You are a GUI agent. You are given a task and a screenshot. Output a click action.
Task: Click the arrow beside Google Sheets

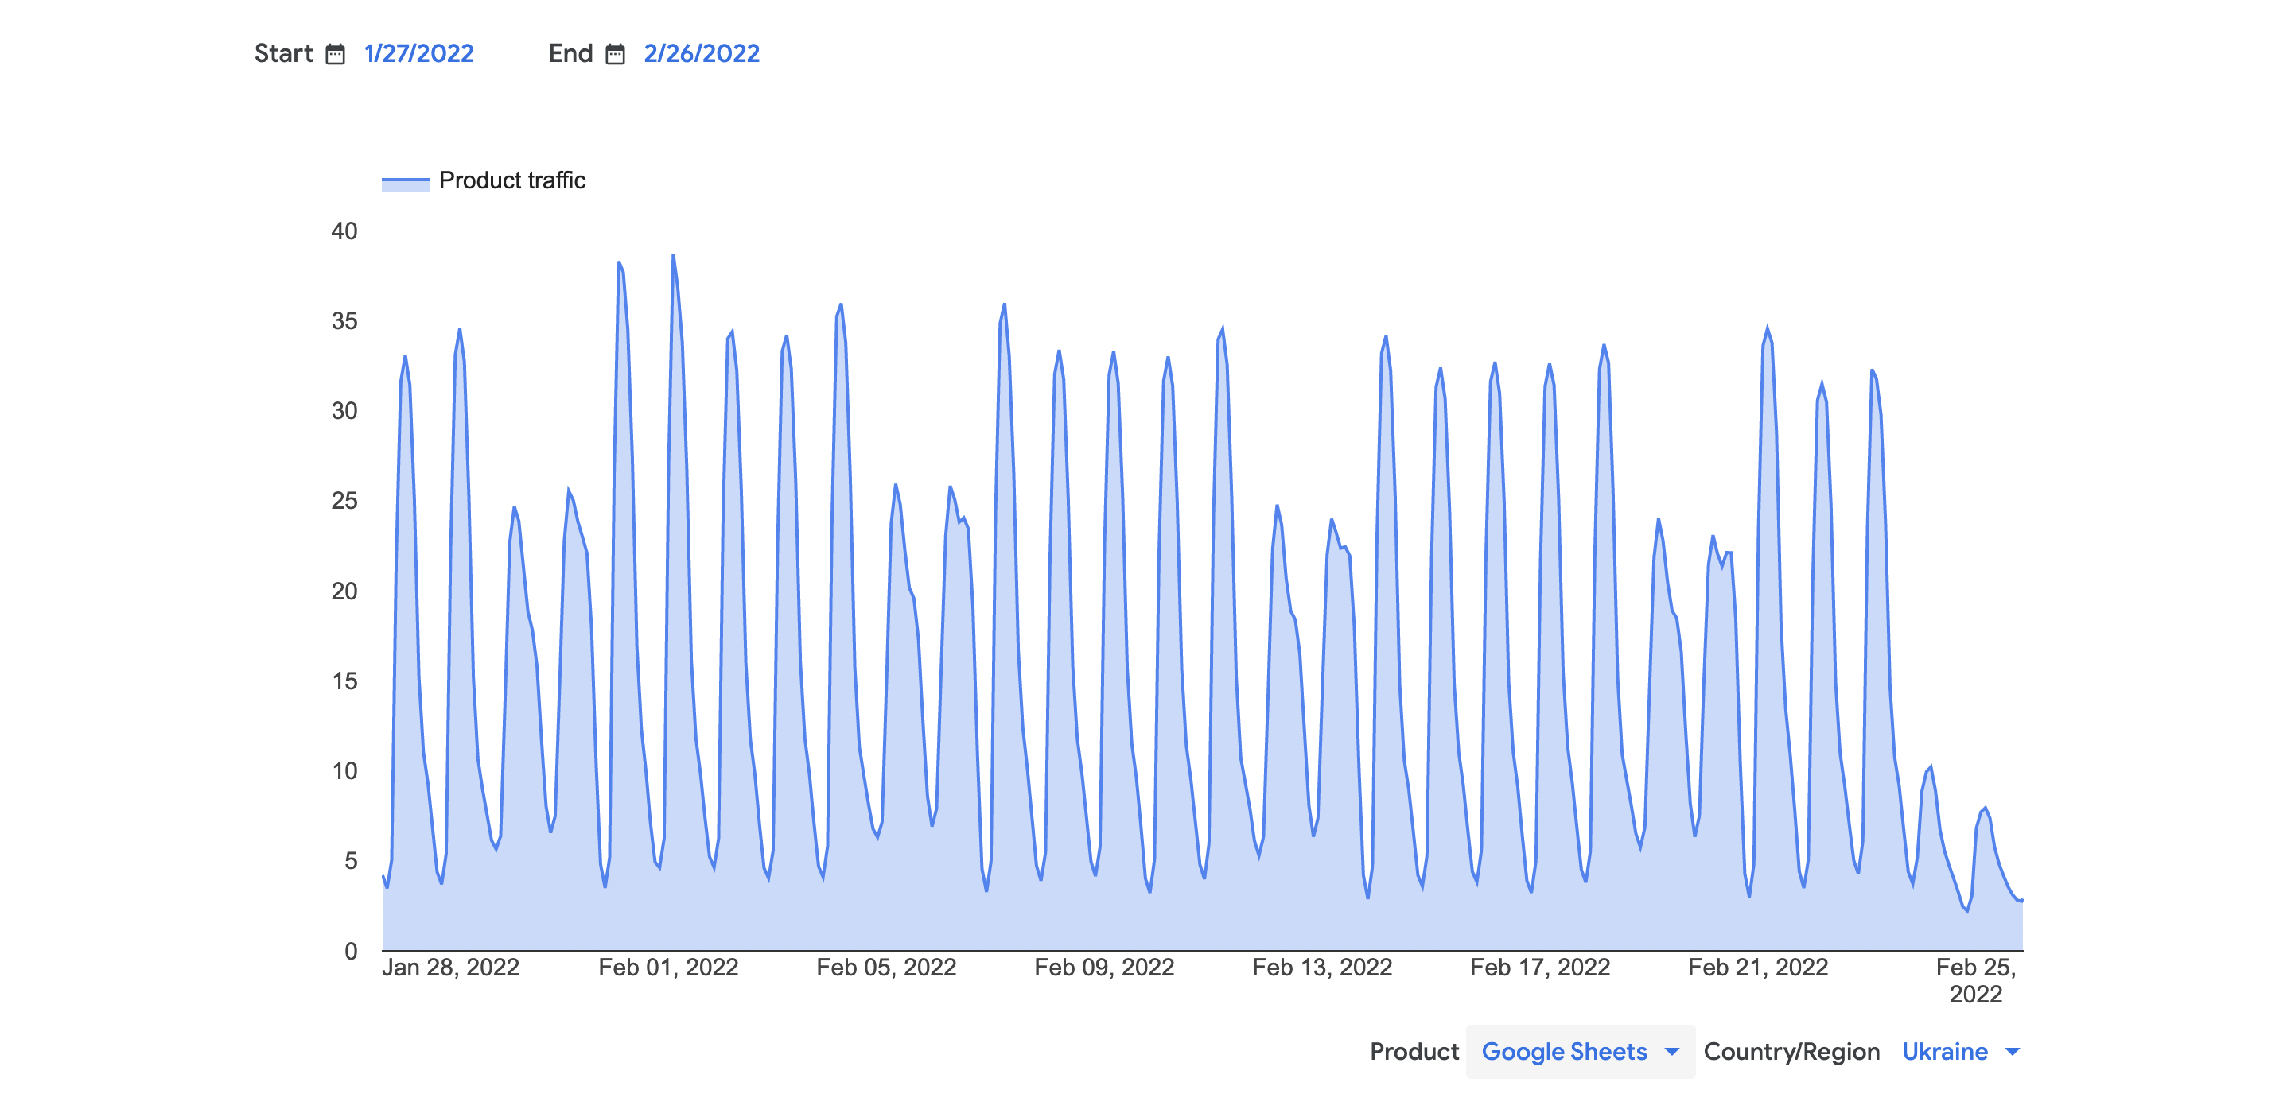click(x=1672, y=1052)
